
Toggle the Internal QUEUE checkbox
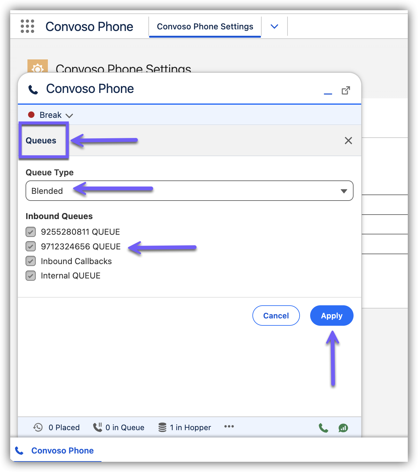(31, 276)
